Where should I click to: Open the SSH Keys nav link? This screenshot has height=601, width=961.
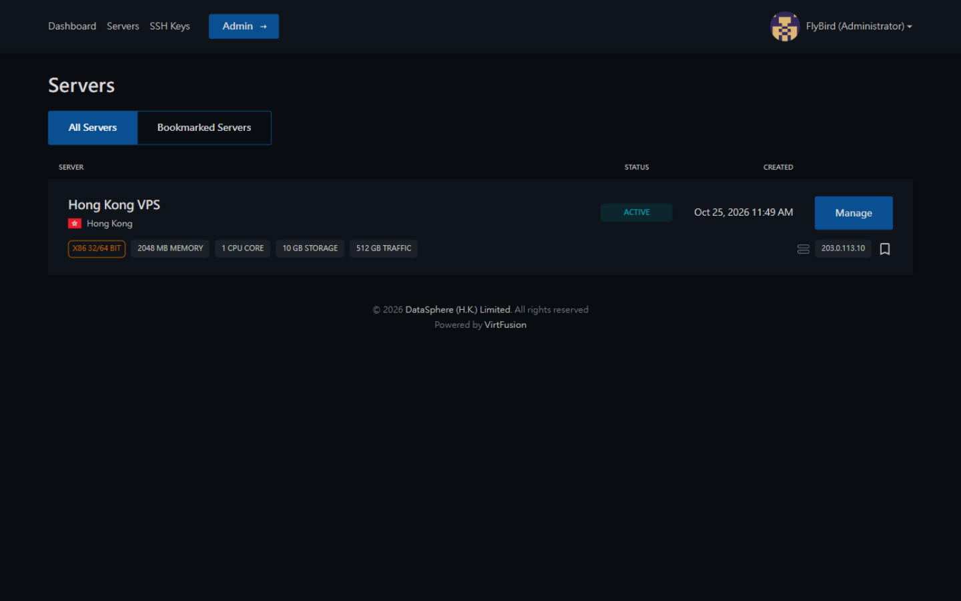[170, 26]
